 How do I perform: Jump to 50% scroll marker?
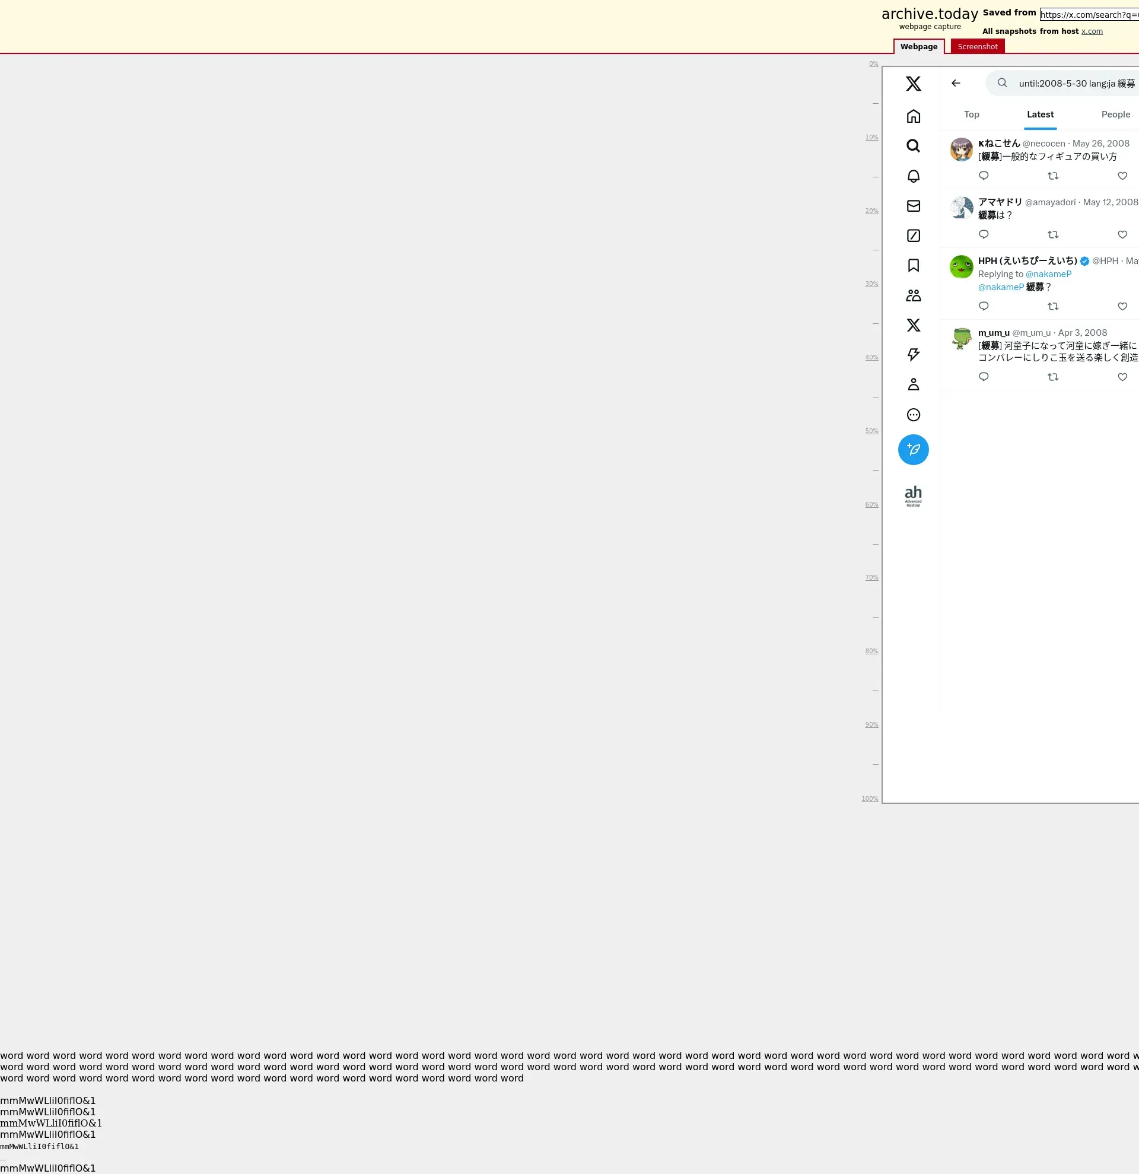tap(871, 431)
